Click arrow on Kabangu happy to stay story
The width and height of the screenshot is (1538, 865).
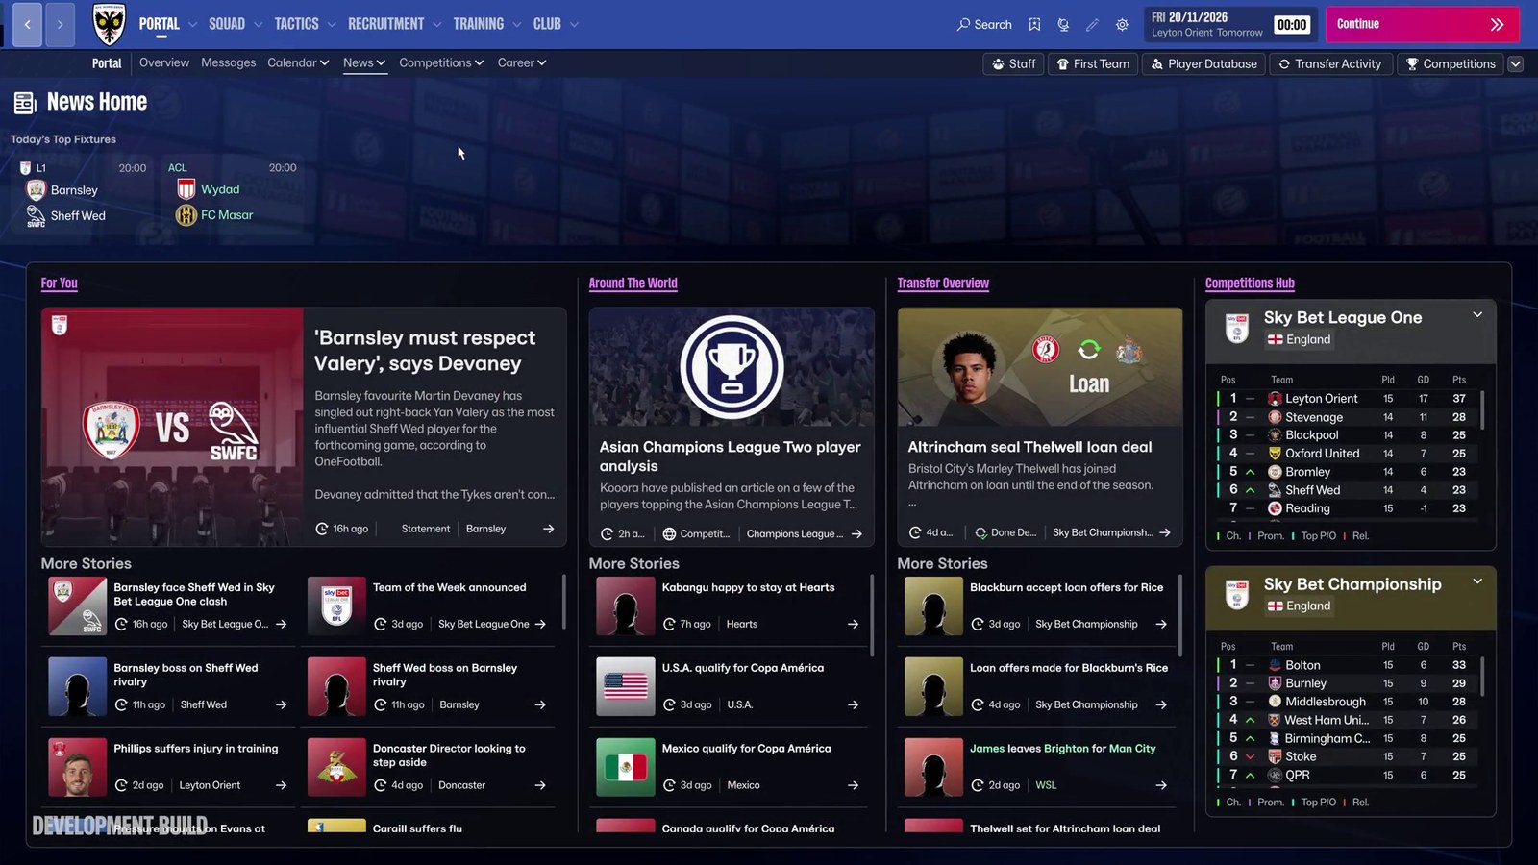pos(853,624)
